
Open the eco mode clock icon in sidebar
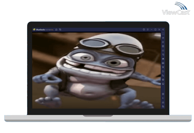tap(163, 84)
